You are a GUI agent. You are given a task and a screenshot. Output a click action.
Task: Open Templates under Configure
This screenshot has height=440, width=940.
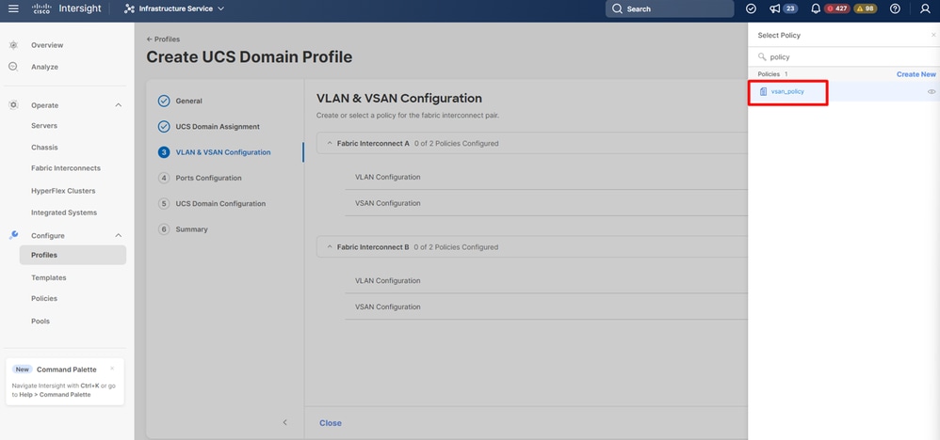pyautogui.click(x=49, y=277)
